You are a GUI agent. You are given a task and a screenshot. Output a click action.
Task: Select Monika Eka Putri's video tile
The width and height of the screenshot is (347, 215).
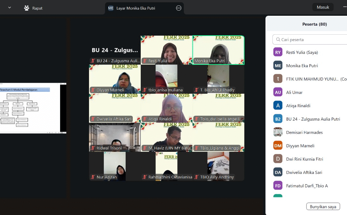click(218, 50)
